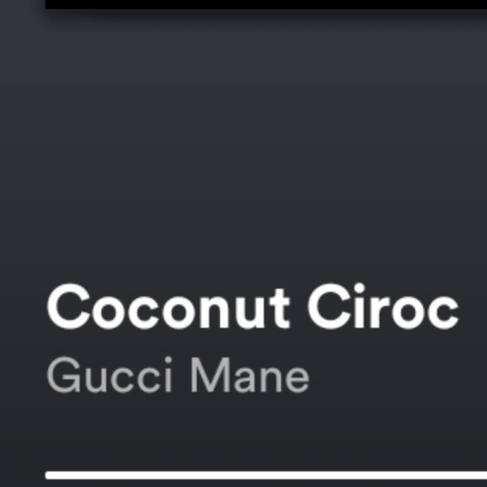Click the word Ciroc in the title
The image size is (487, 487).
383,306
